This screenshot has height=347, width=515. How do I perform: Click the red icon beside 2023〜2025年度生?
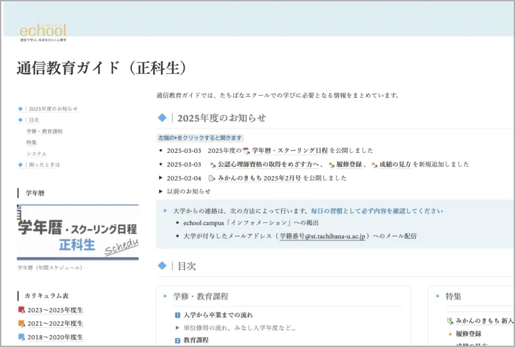click(21, 310)
